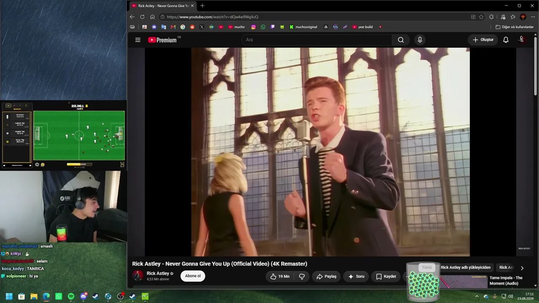Open File Explorer from the taskbar
Image resolution: width=539 pixels, height=303 pixels.
[34, 296]
